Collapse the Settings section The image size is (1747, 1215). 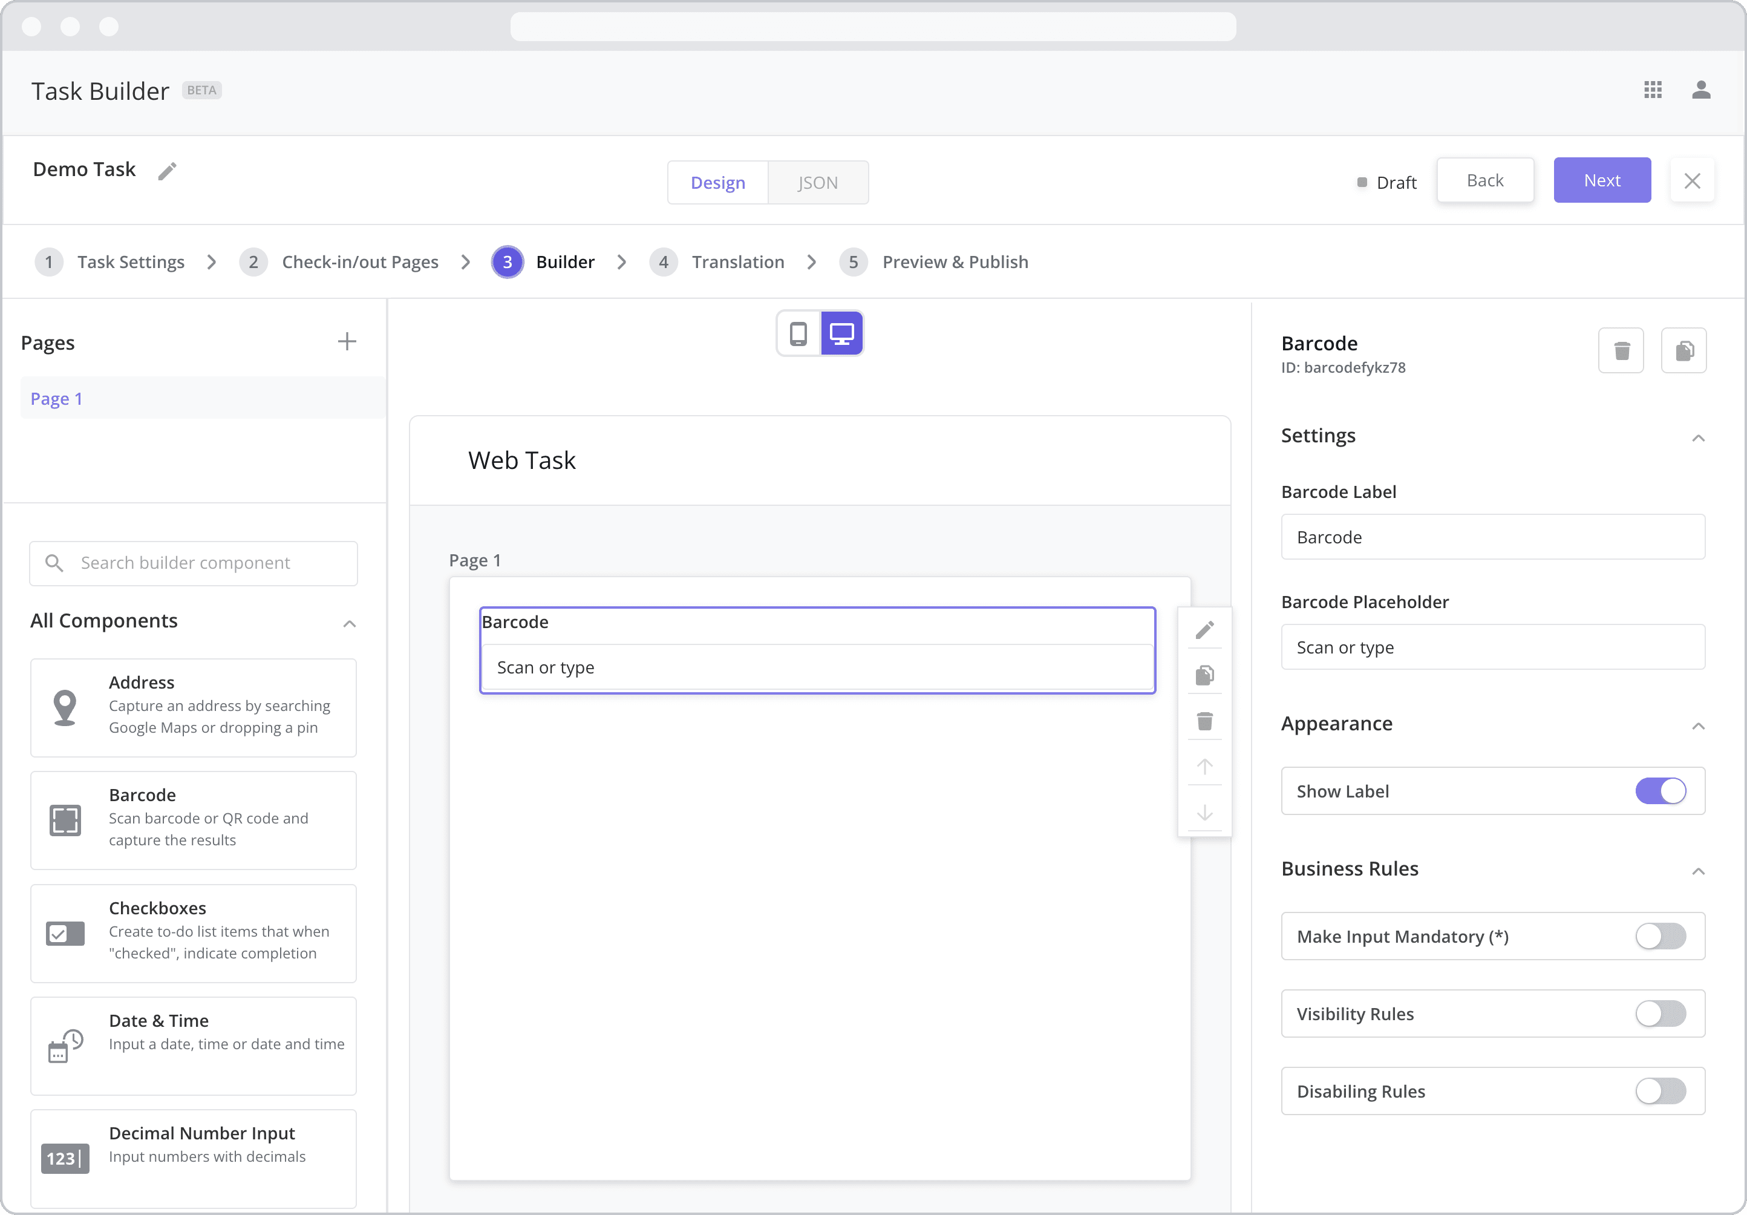(1698, 437)
